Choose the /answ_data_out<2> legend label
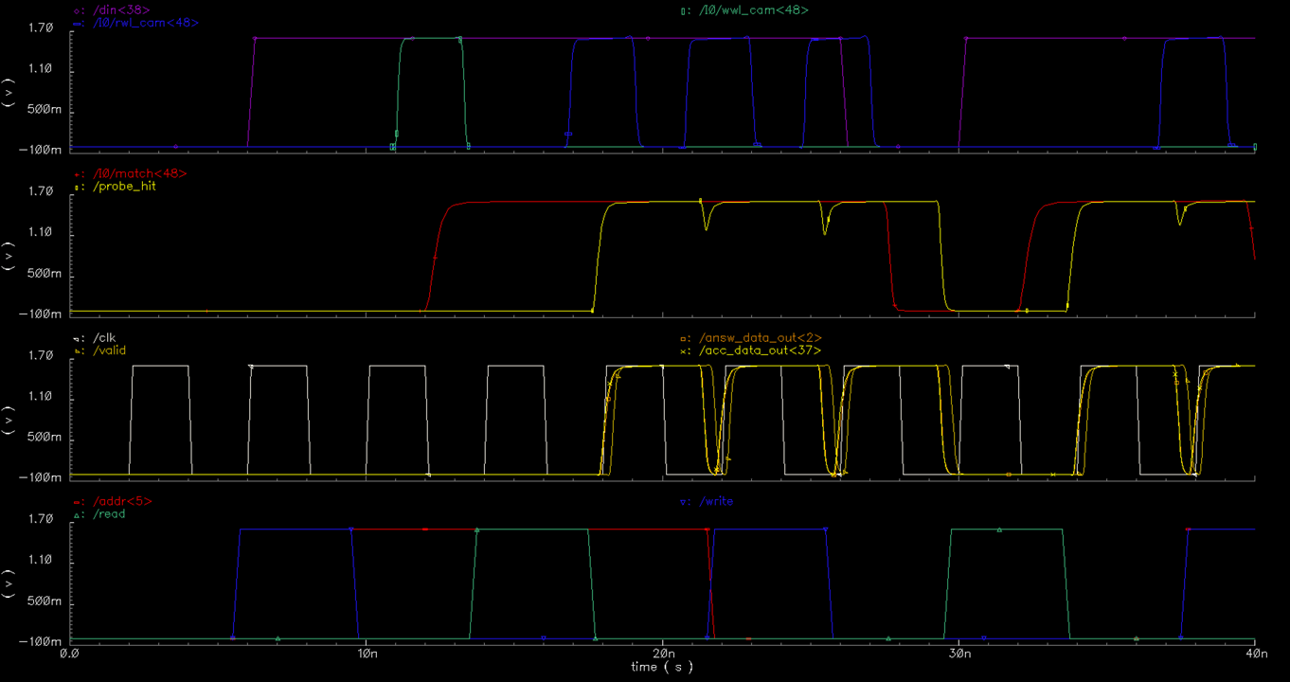The width and height of the screenshot is (1290, 682). 760,338
